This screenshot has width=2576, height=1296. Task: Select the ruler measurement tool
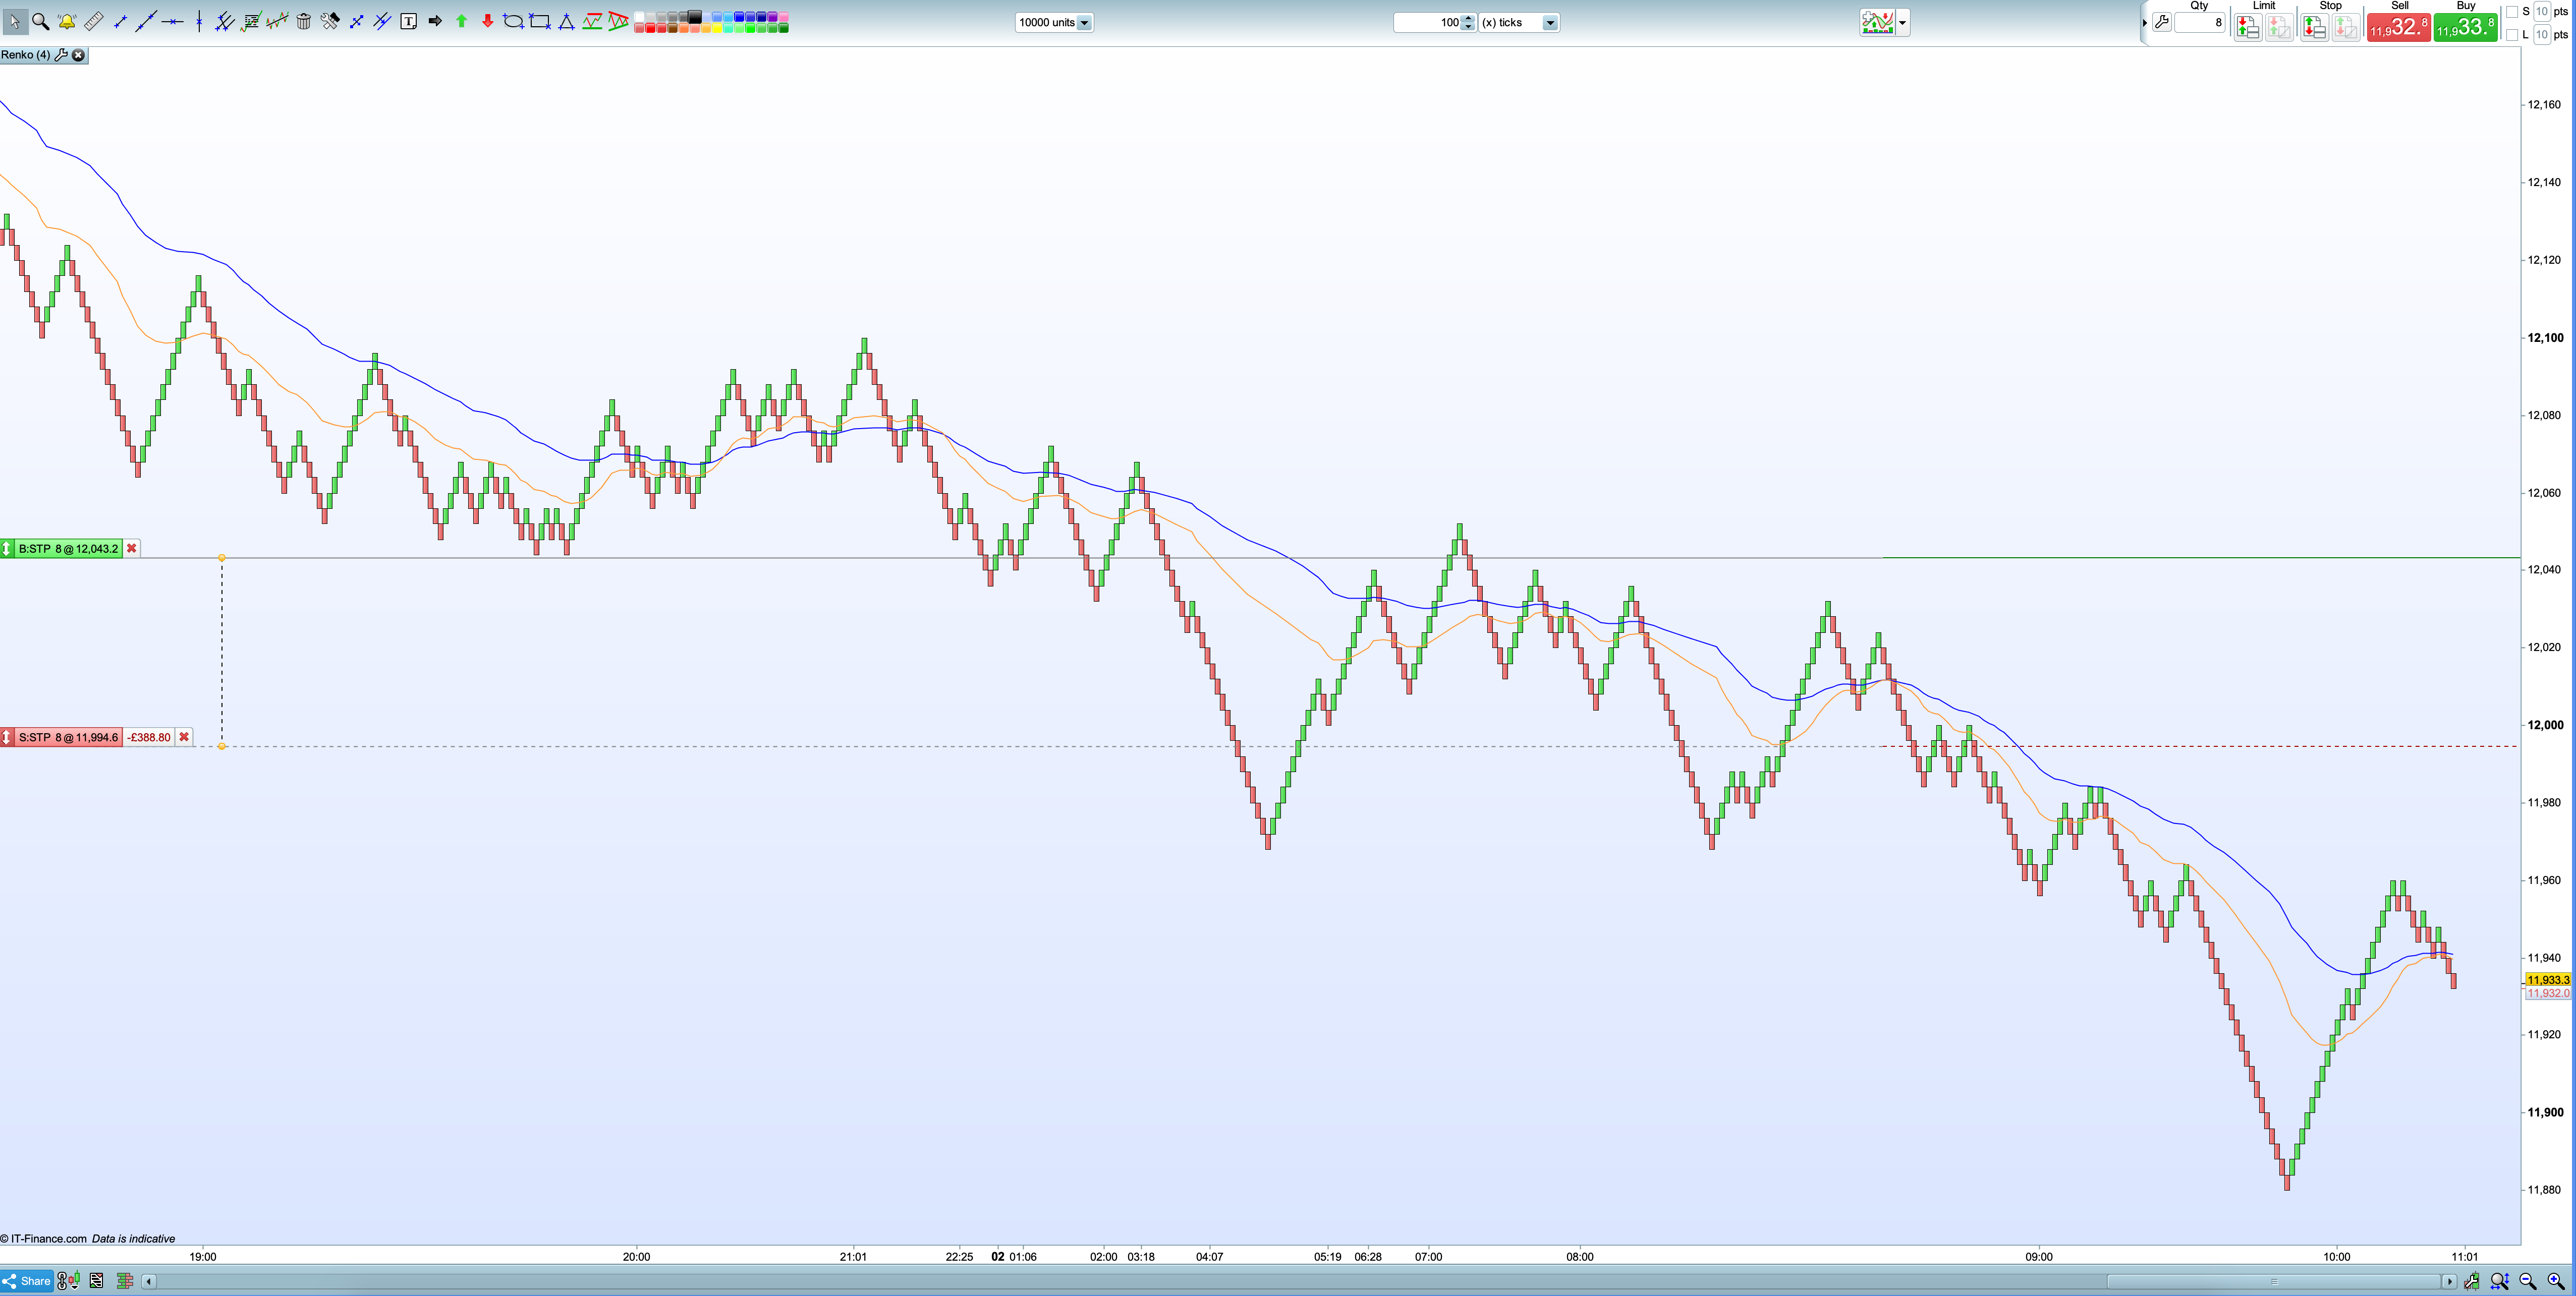pos(93,21)
